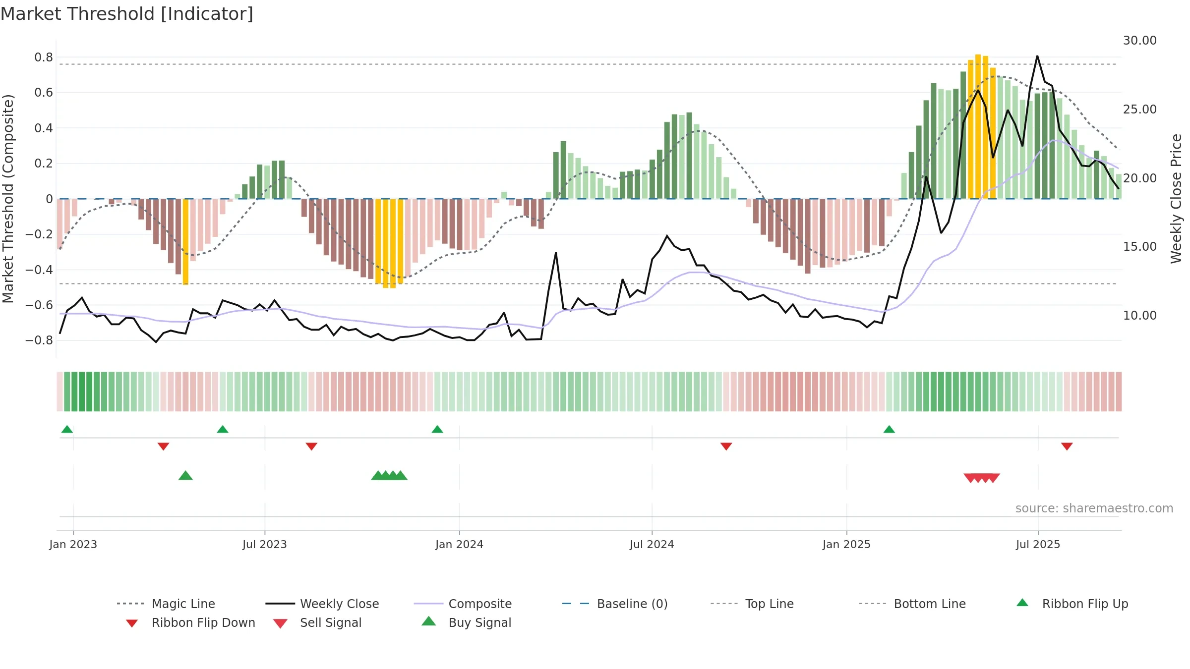Toggle the Top Line legend entry
This screenshot has height=669, width=1190.
tap(752, 604)
